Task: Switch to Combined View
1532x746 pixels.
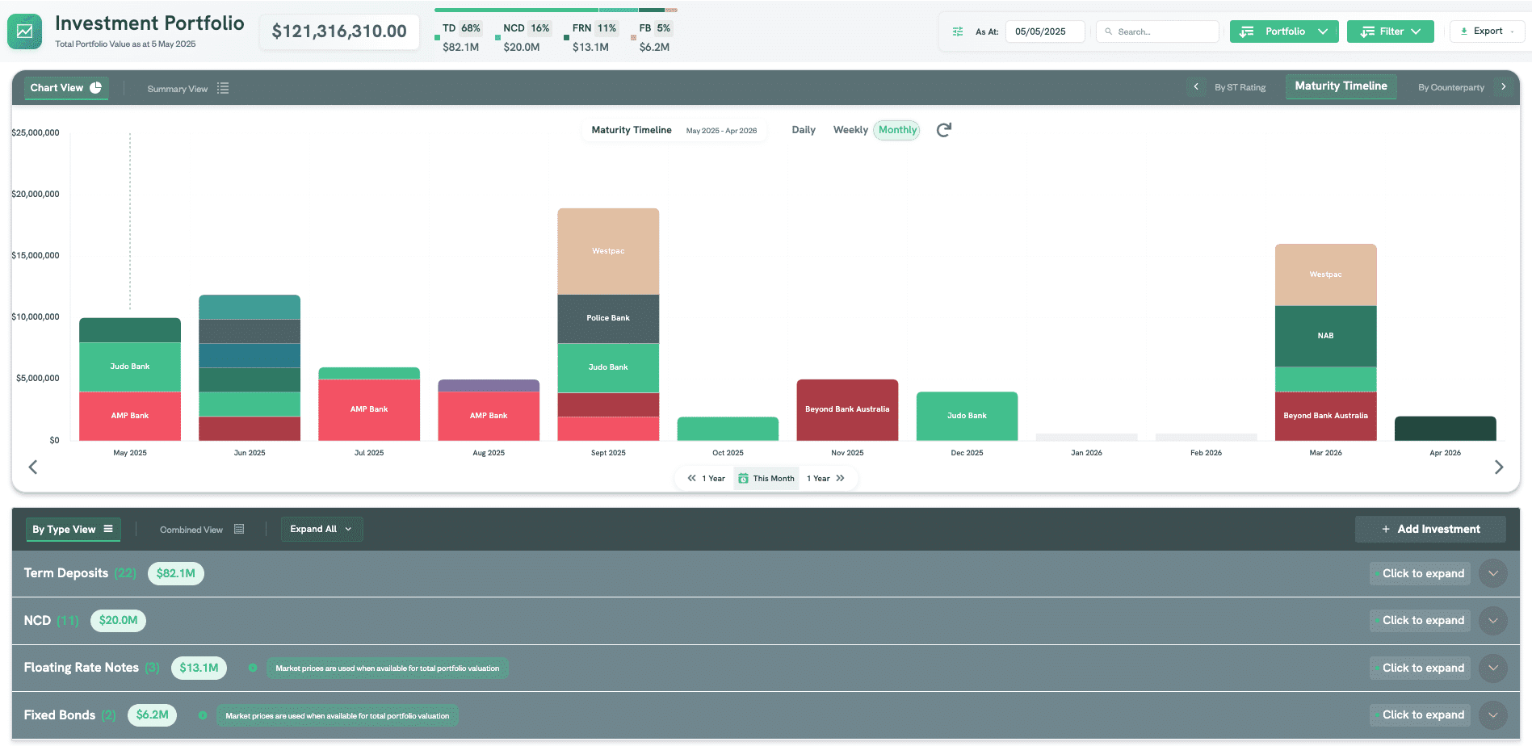Action: [202, 529]
